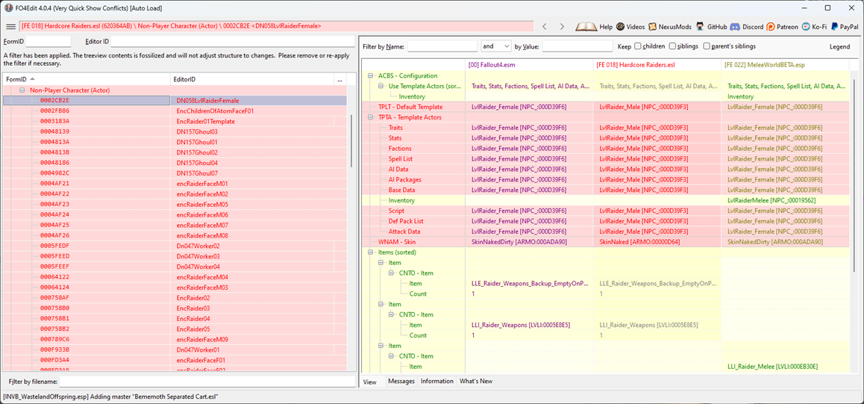Select record DN157Ghoul03

pyautogui.click(x=175, y=131)
